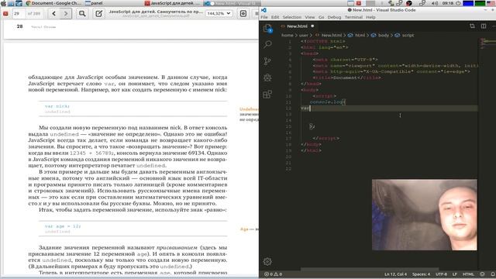Open the Help menu in VS Code
Screen dimensions: 496x279
(370, 17)
